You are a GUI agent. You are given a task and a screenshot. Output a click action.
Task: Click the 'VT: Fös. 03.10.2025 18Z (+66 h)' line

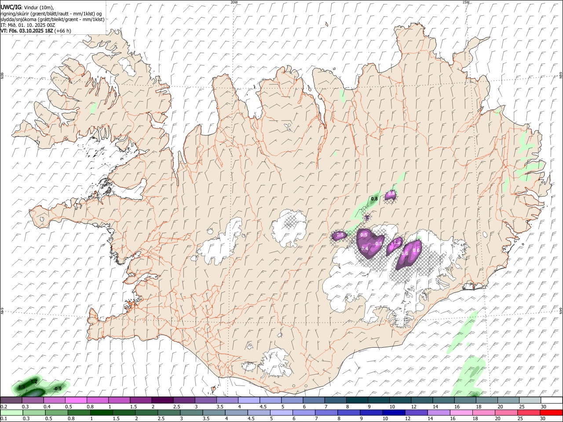pos(36,31)
